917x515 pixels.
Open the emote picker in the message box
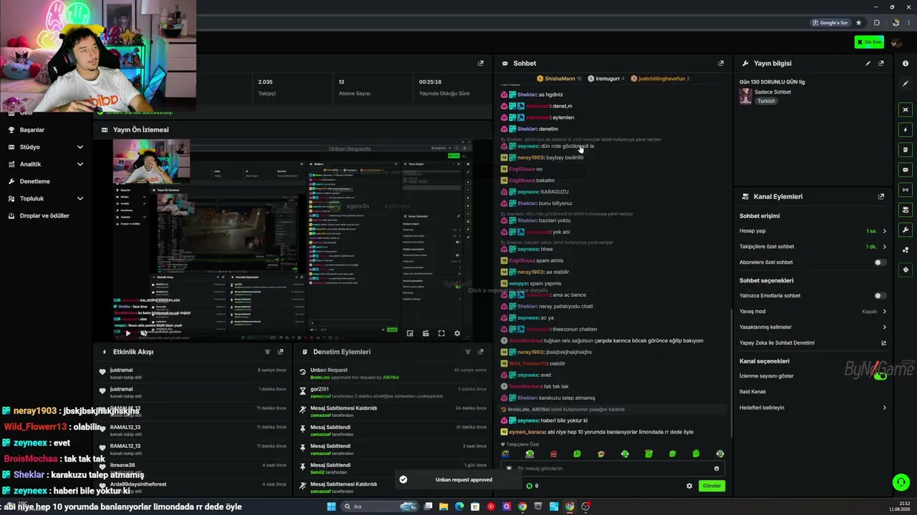[x=716, y=469]
